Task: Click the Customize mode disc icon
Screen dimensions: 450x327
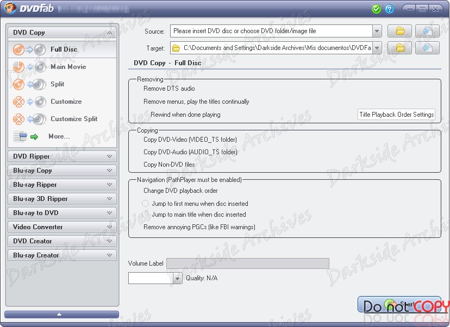Action: [x=29, y=102]
